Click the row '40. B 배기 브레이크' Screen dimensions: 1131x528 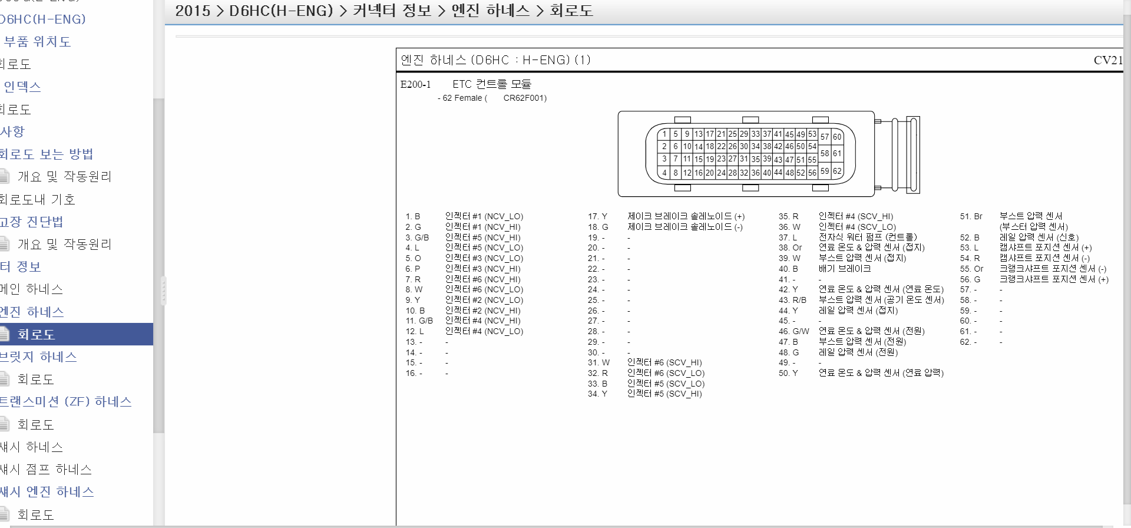pyautogui.click(x=825, y=269)
